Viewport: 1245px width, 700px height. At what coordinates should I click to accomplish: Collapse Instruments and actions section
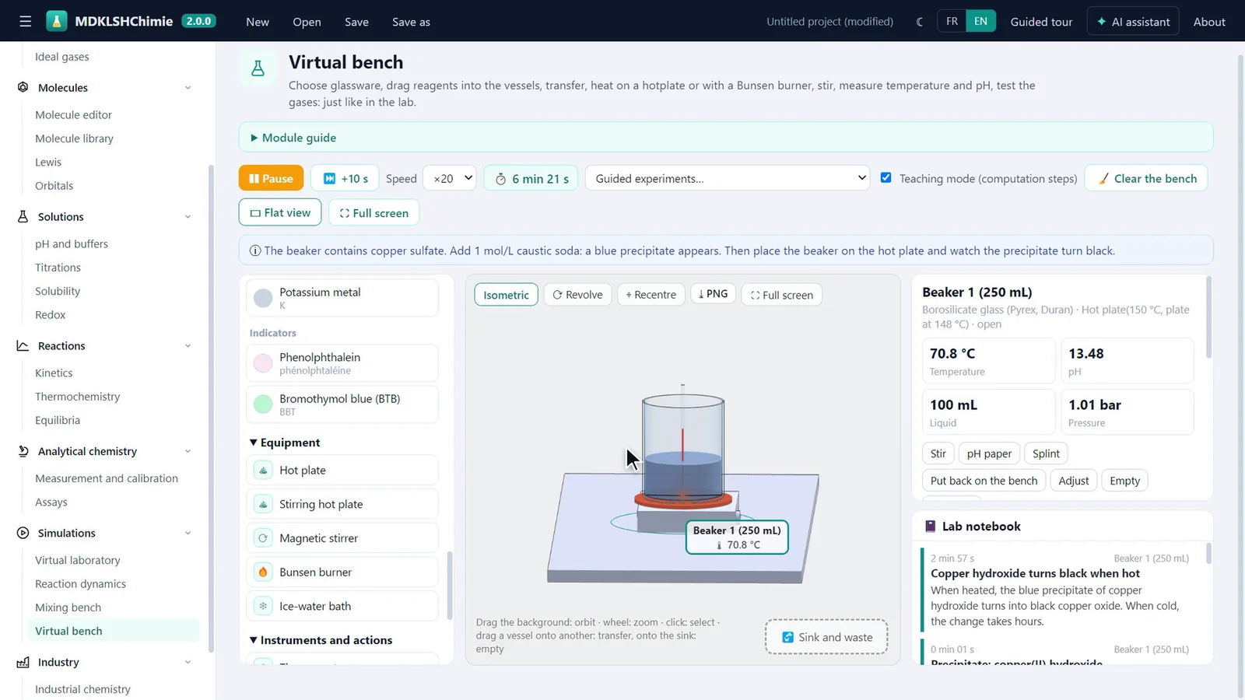321,640
